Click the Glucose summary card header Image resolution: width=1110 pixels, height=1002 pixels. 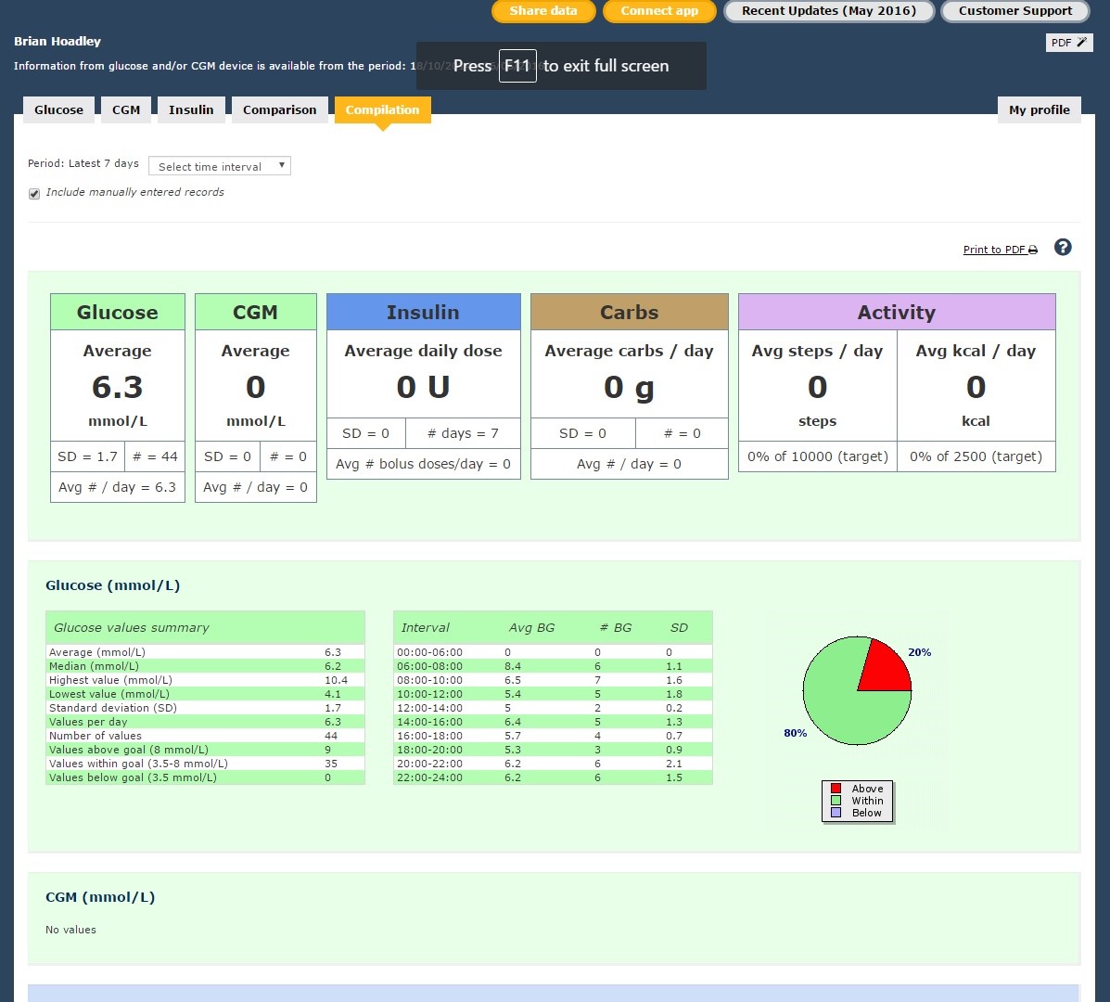pos(117,313)
